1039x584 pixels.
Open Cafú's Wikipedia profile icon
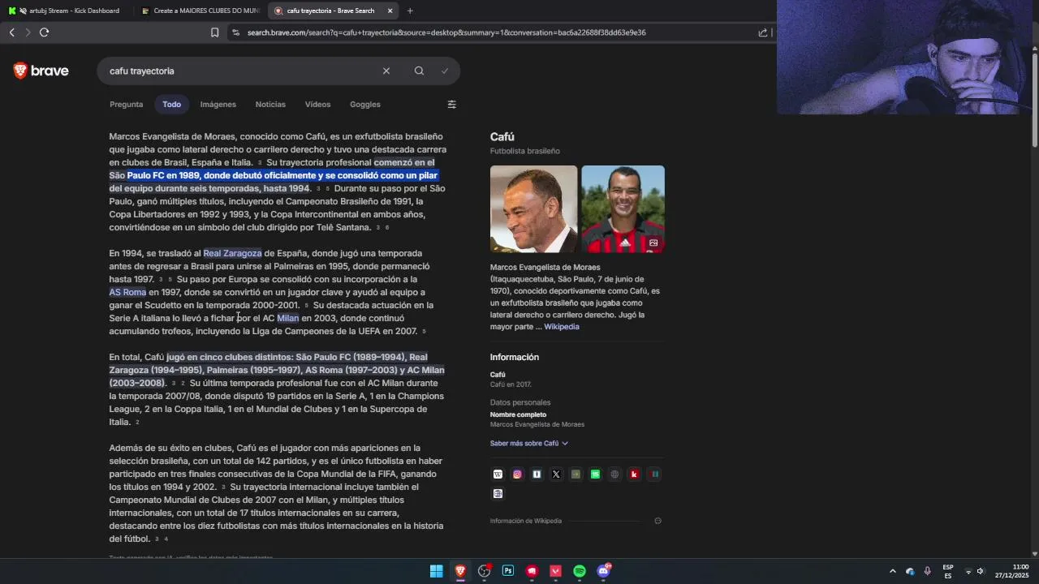(x=498, y=474)
